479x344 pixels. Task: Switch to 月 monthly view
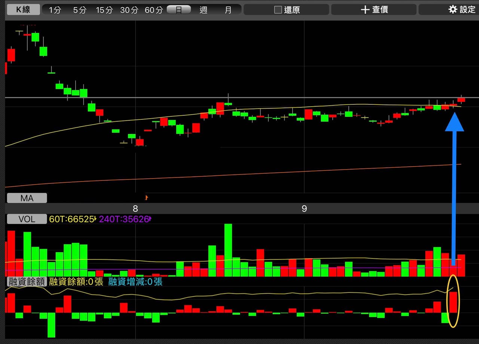[x=228, y=10]
